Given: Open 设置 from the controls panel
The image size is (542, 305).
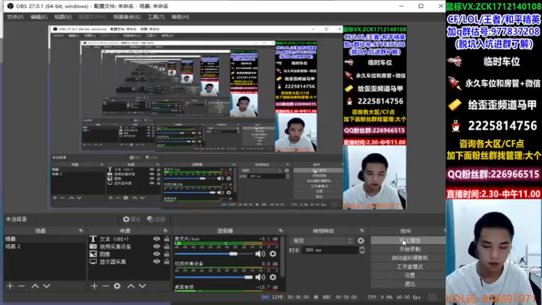Looking at the screenshot, I should pos(409,275).
